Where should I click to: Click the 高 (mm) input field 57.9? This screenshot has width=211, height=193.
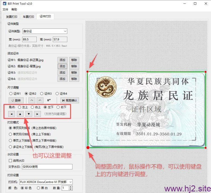coord(60,39)
